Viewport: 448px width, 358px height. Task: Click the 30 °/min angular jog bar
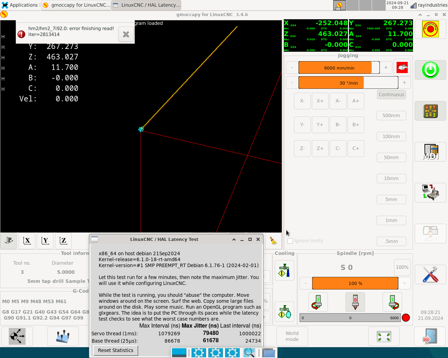tap(348, 83)
